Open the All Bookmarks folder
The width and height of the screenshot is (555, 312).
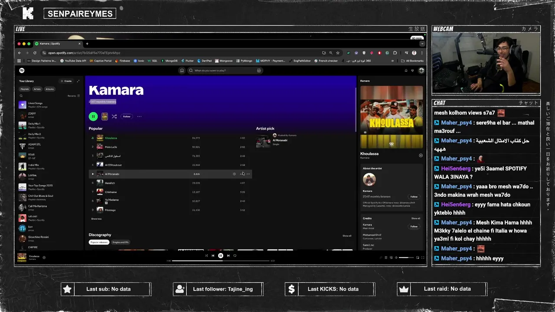(x=412, y=61)
